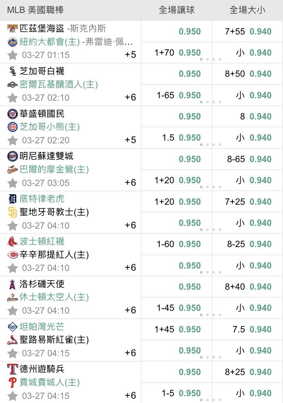Expand +6 more markets for White Sox–Brewers
Screen dimensions: 283x403
(x=130, y=98)
